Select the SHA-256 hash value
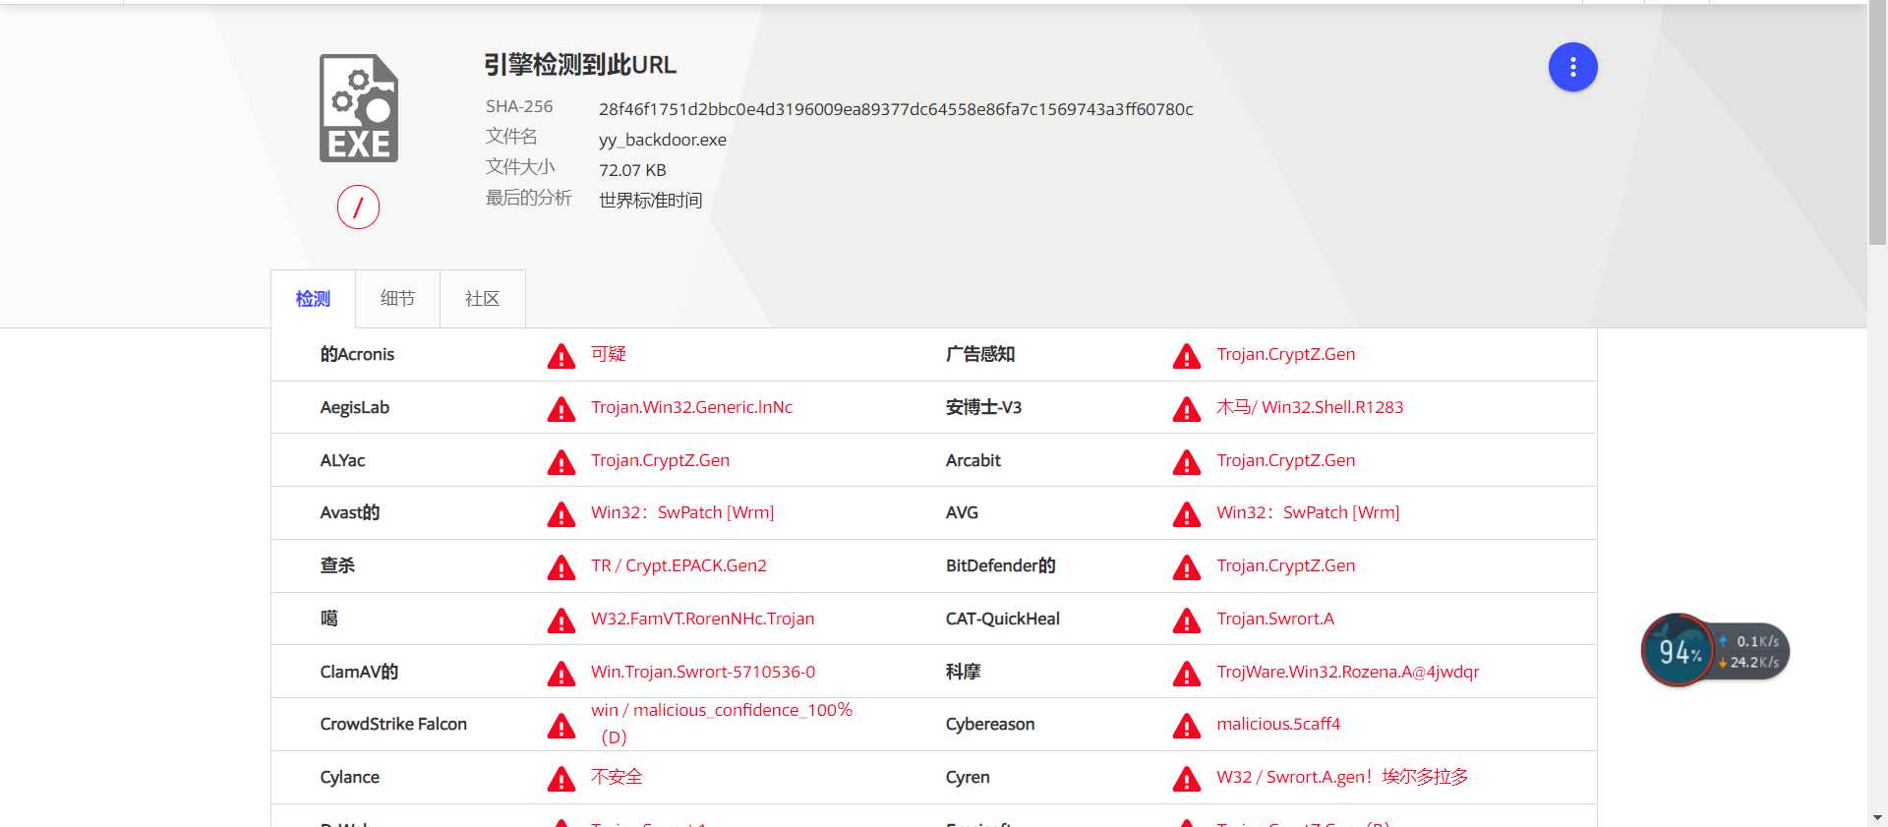The height and width of the screenshot is (827, 1888). (896, 109)
